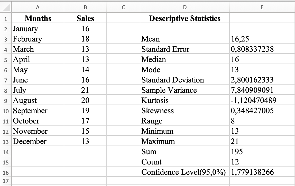Click the Mean label cell

coord(185,39)
